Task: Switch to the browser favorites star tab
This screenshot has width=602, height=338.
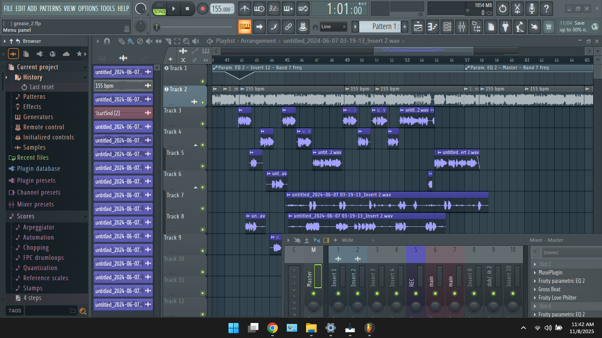Action: pyautogui.click(x=79, y=54)
